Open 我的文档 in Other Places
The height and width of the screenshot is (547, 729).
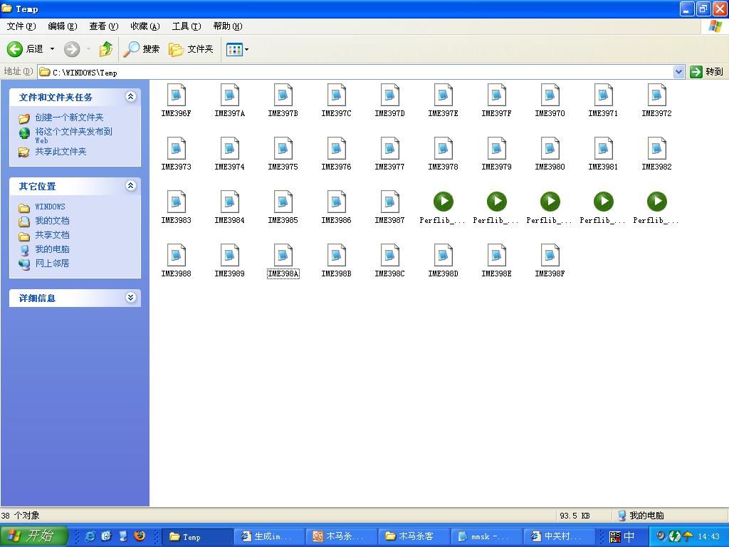click(x=52, y=221)
